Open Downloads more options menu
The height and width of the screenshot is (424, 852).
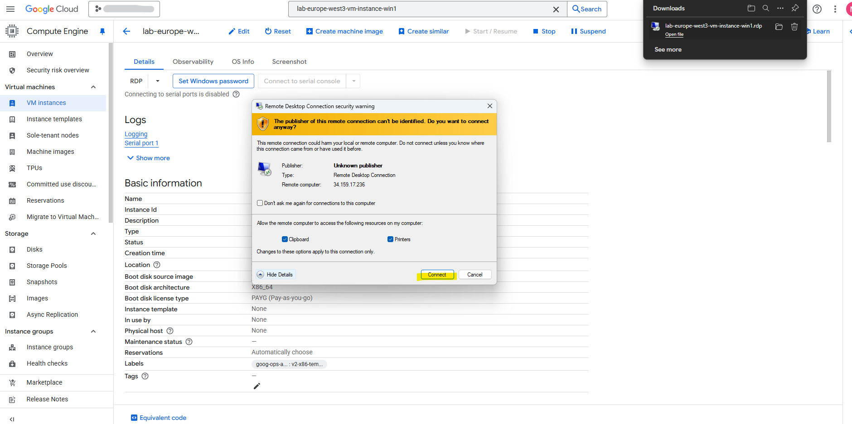pos(780,8)
